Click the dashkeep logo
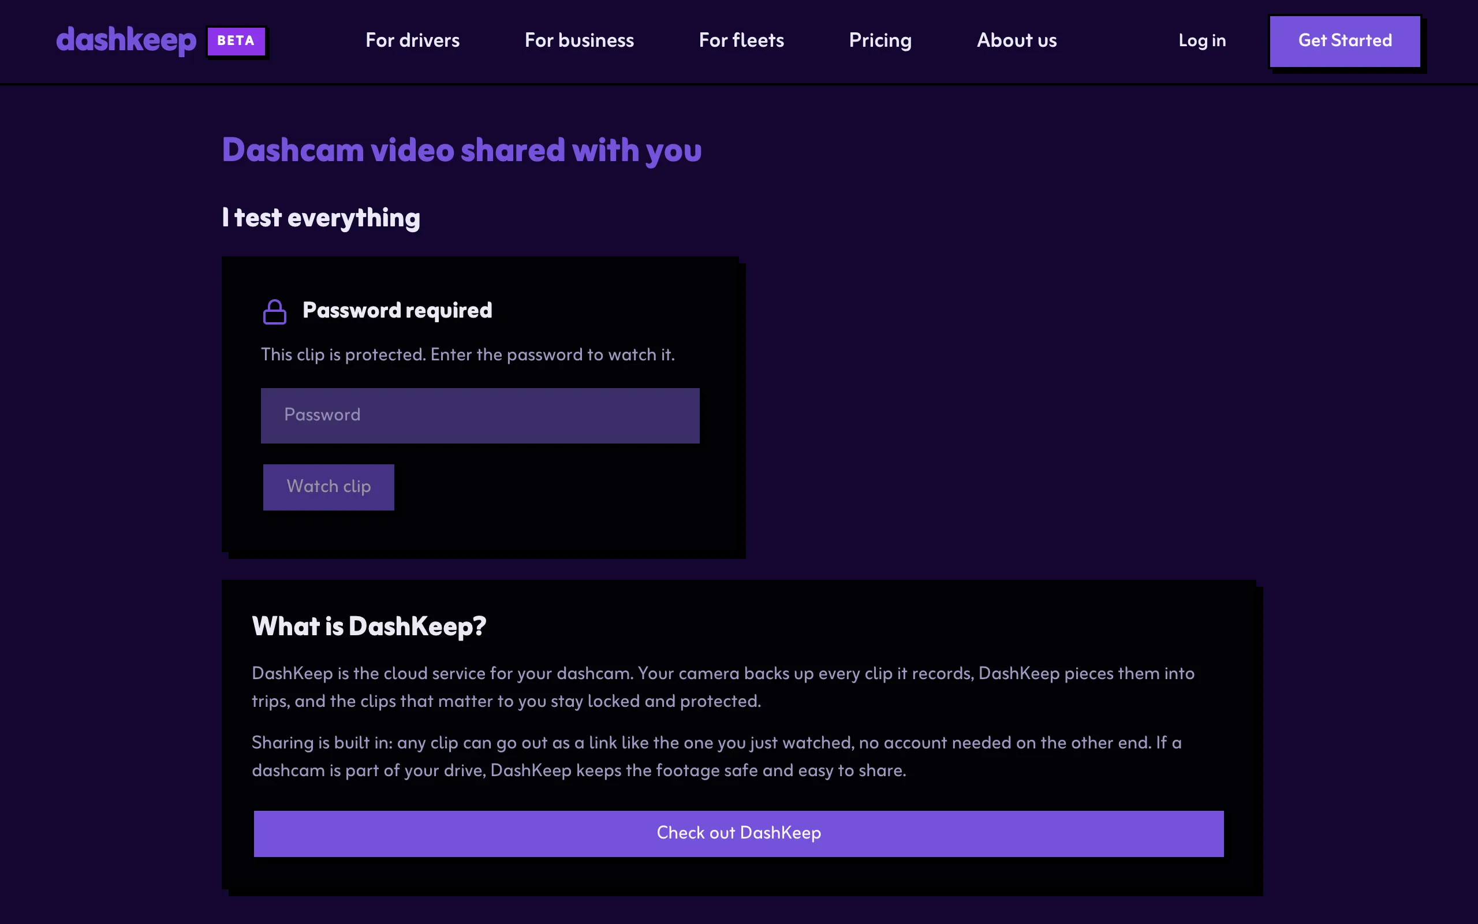Screen dimensions: 1478x924 click(126, 40)
